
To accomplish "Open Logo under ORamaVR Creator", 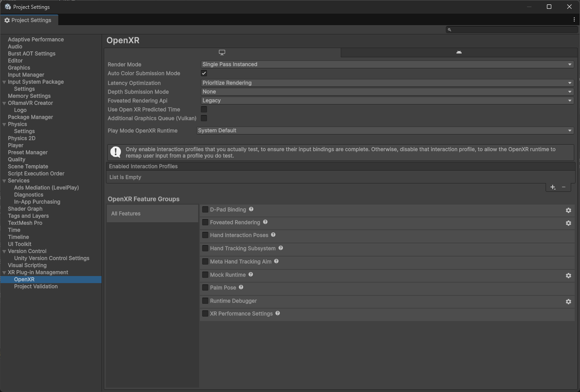I will [x=20, y=110].
